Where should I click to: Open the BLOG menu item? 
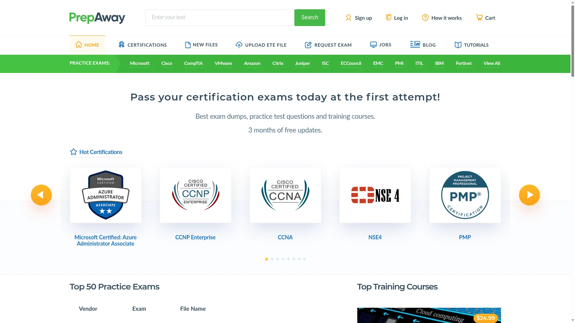click(x=423, y=45)
